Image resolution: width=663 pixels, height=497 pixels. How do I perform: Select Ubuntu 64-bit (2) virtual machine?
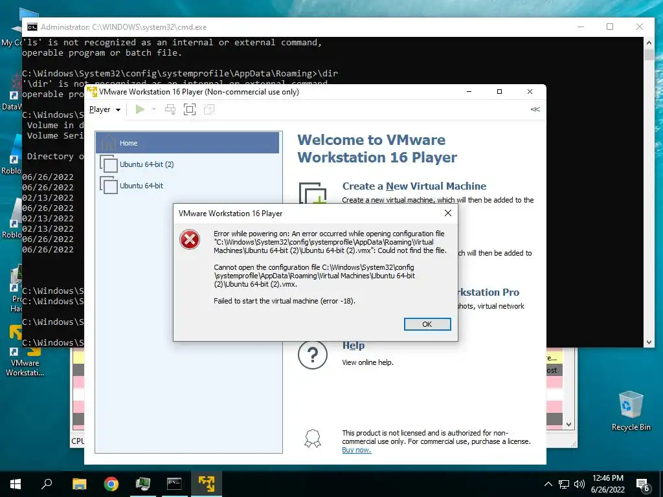187,164
